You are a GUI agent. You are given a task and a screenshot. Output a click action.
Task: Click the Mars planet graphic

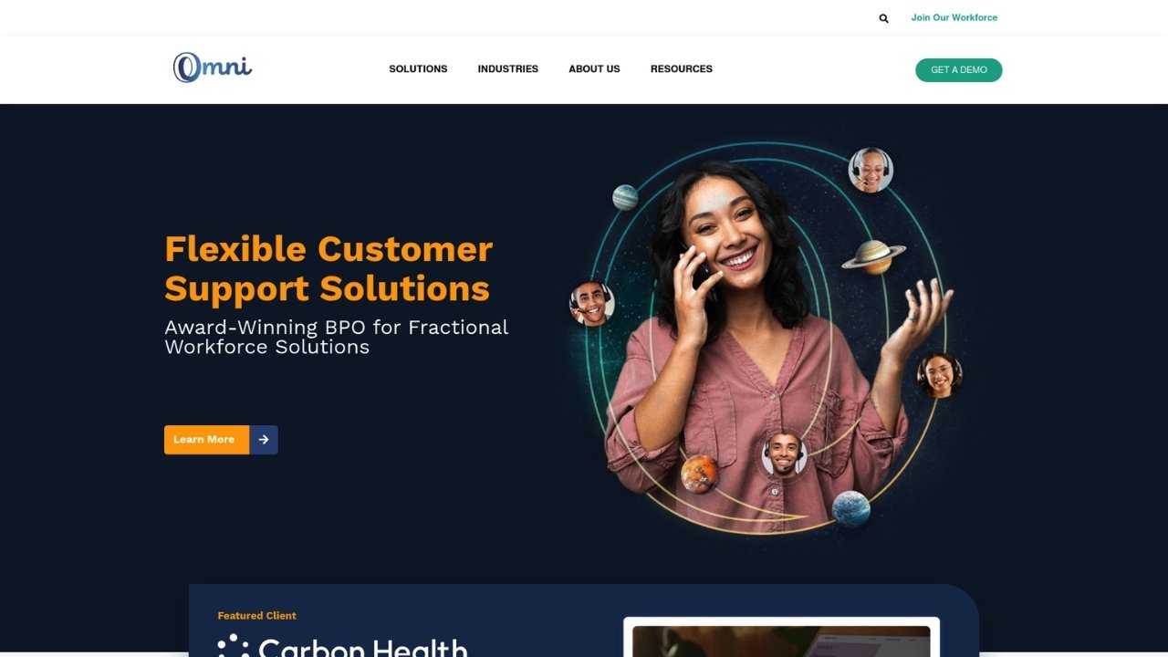point(699,474)
